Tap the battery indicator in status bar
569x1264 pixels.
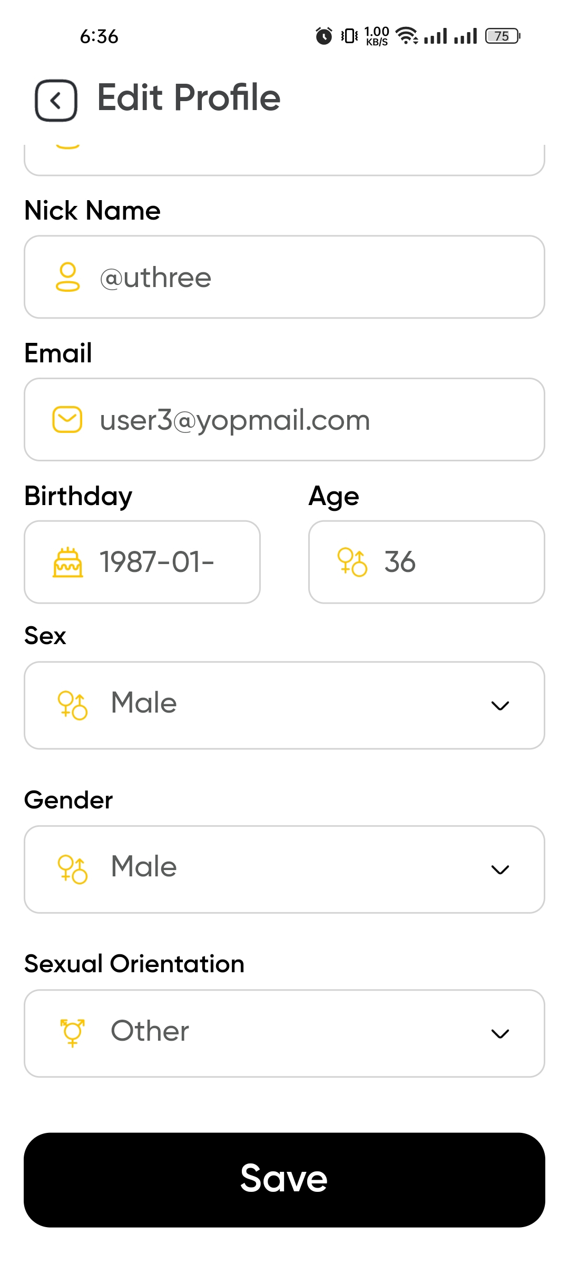tap(503, 36)
